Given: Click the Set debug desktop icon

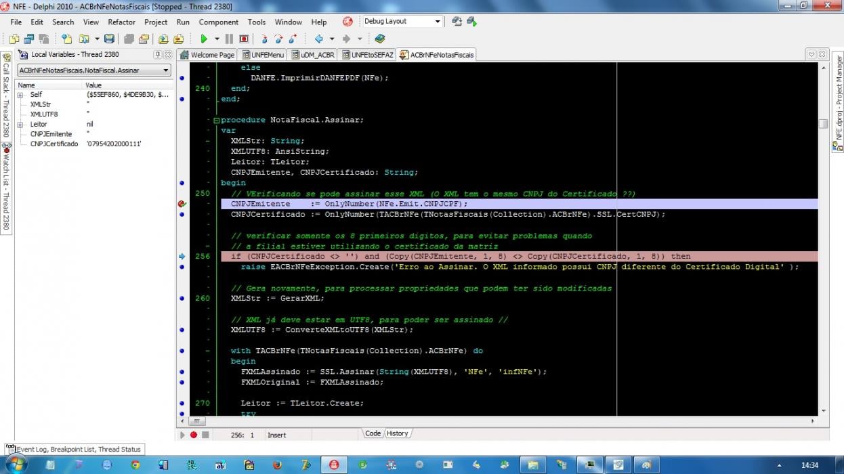Looking at the screenshot, I should (471, 22).
